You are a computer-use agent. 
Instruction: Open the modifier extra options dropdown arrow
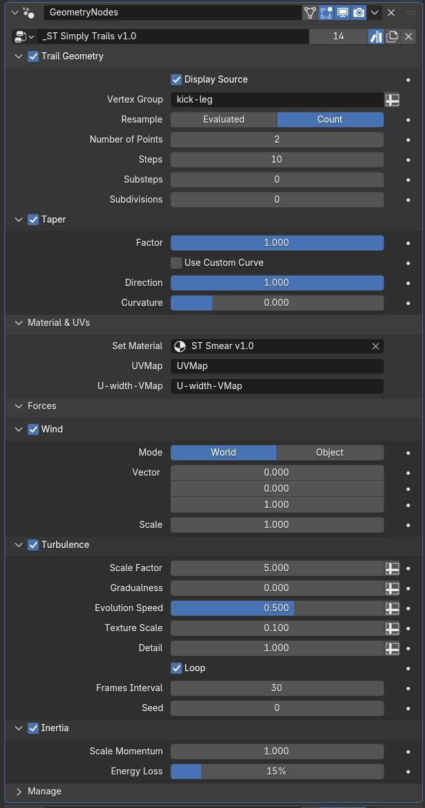tap(375, 12)
